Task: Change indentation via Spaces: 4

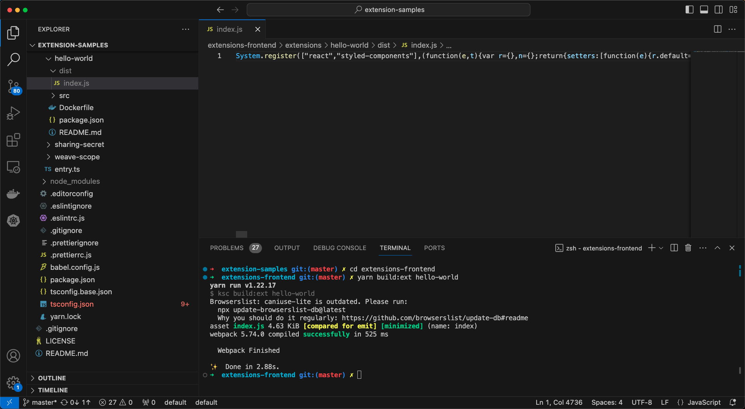Action: [x=607, y=402]
